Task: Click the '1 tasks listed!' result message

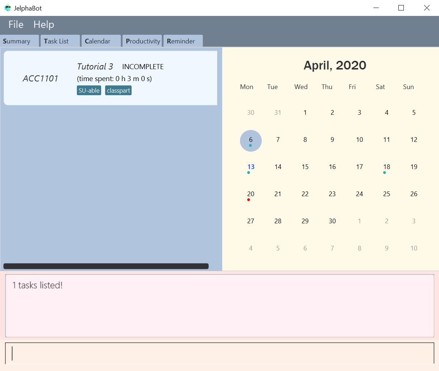Action: pyautogui.click(x=37, y=285)
